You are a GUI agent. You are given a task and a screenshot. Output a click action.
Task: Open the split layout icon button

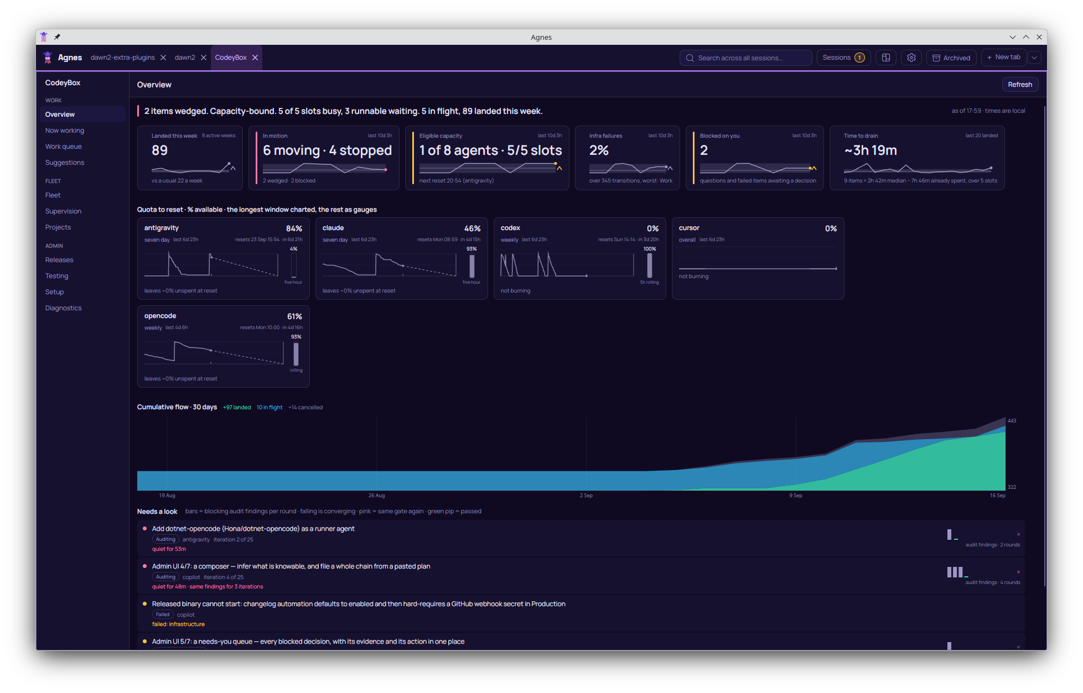click(x=886, y=58)
